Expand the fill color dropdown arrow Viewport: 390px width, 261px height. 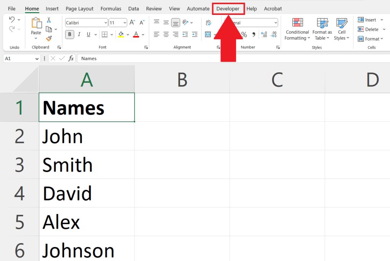click(x=127, y=34)
